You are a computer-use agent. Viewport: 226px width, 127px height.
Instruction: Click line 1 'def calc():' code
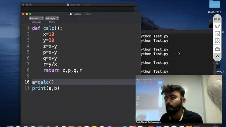tap(47, 28)
